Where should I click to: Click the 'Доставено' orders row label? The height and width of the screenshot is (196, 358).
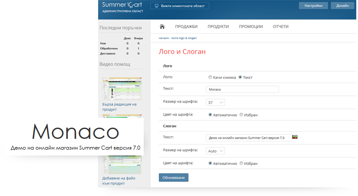click(x=108, y=54)
